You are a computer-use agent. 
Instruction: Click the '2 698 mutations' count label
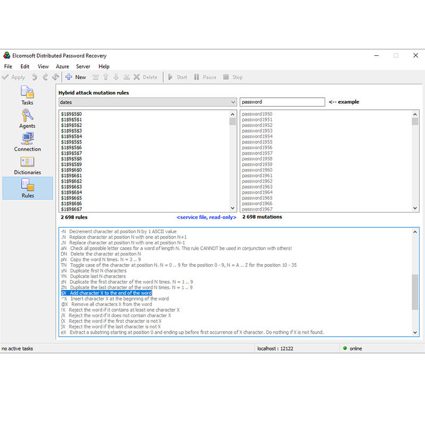[262, 217]
